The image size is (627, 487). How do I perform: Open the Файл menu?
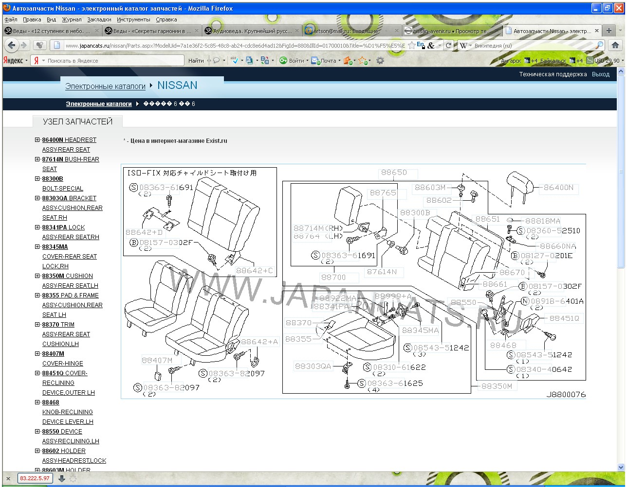pyautogui.click(x=11, y=19)
